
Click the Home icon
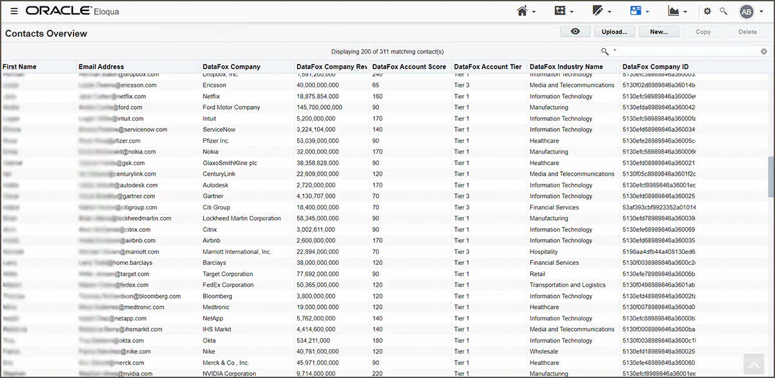pos(523,11)
